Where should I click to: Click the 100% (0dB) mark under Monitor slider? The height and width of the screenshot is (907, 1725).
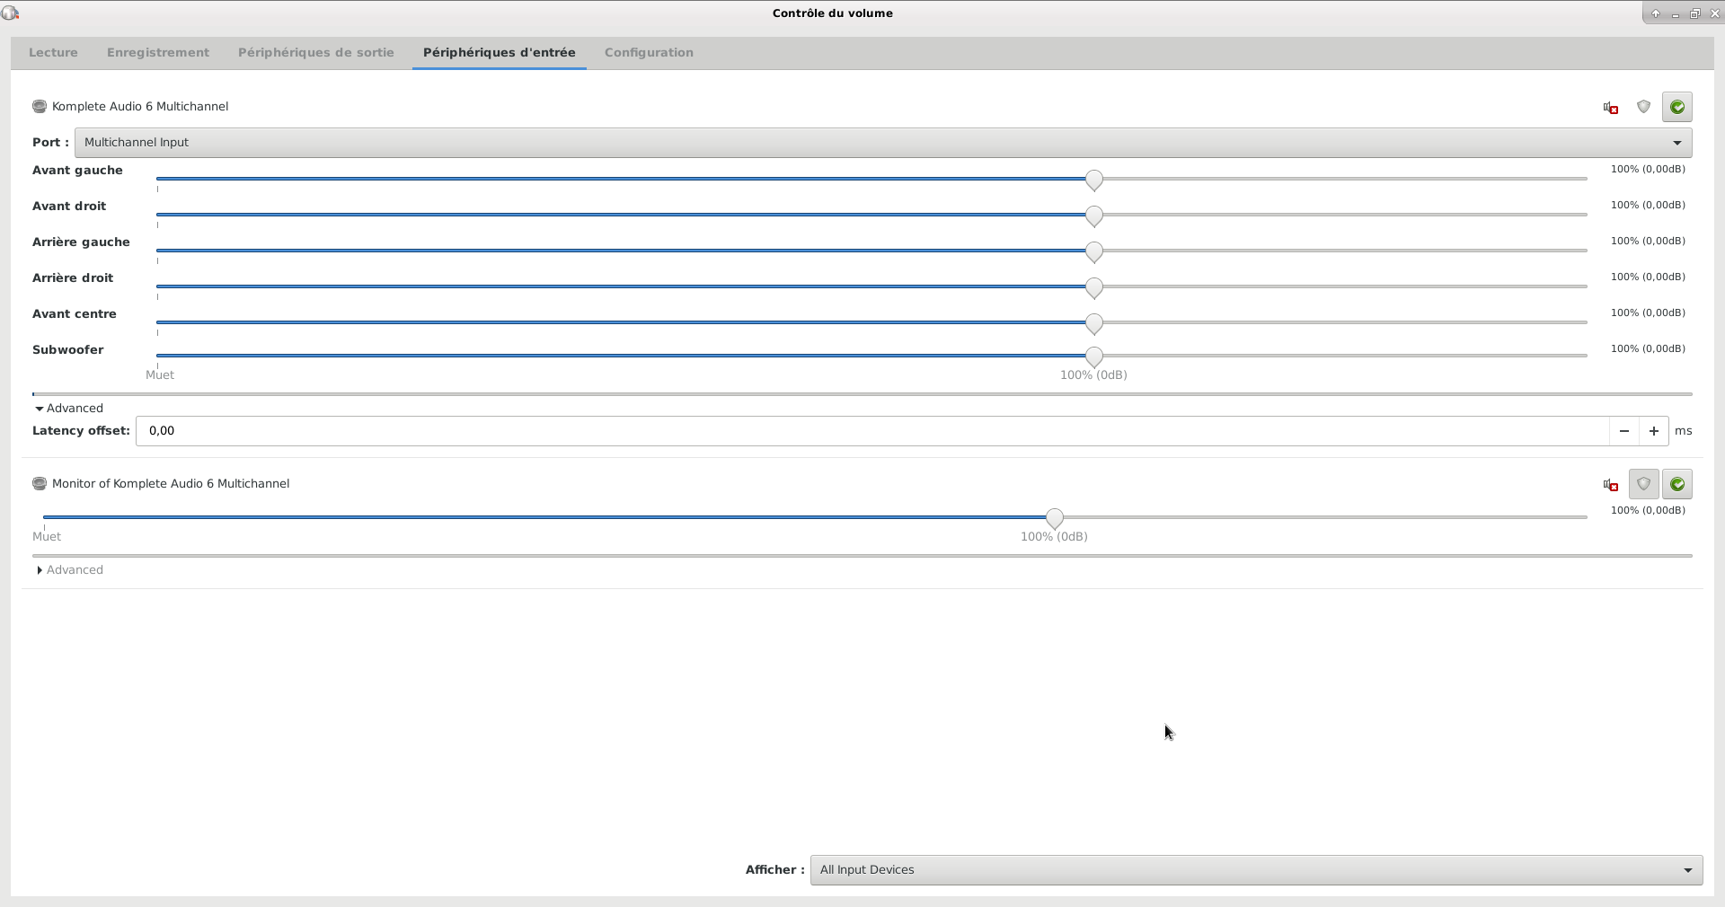coord(1054,537)
